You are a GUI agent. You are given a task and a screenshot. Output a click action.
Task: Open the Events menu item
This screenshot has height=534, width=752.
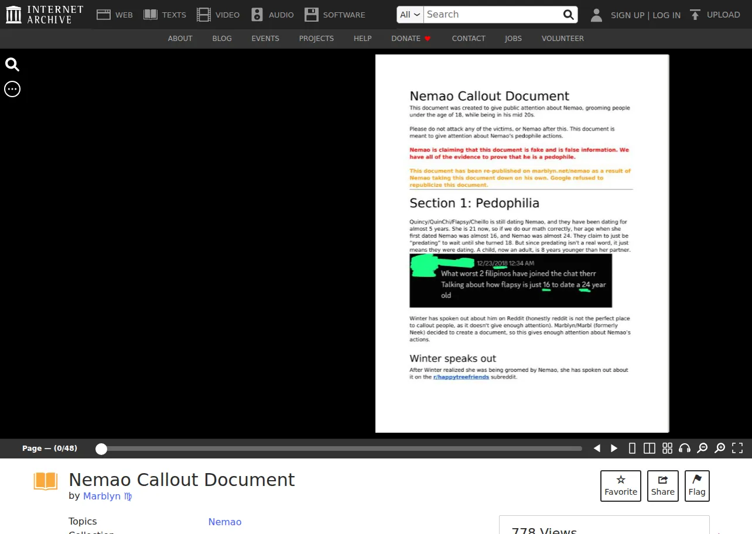(x=265, y=39)
